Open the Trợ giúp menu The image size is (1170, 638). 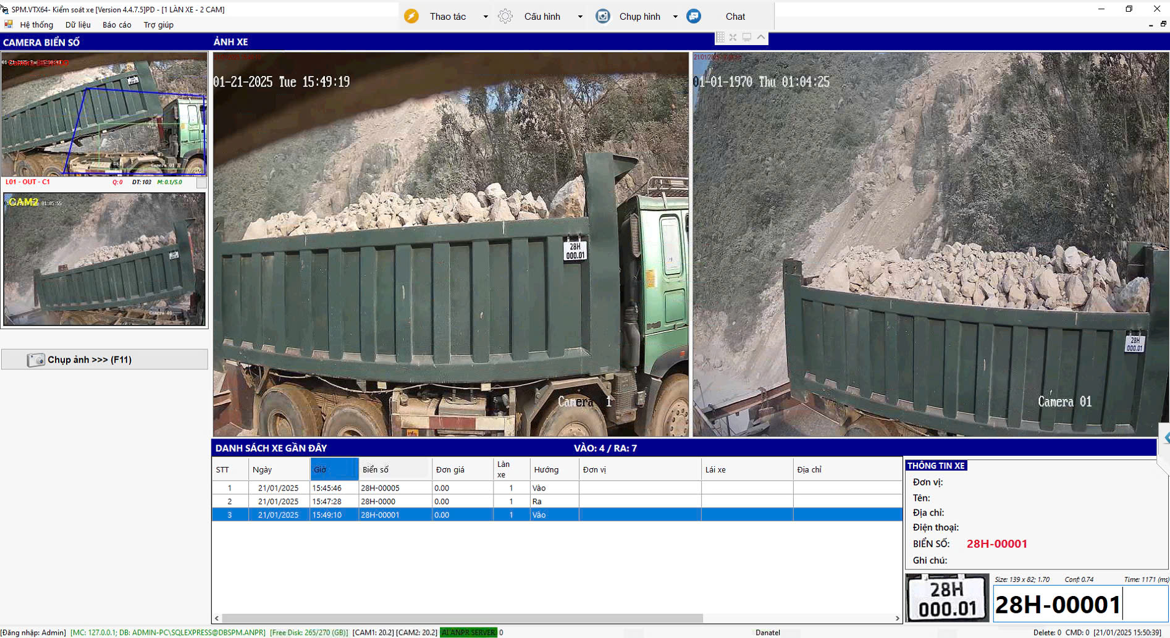159,25
